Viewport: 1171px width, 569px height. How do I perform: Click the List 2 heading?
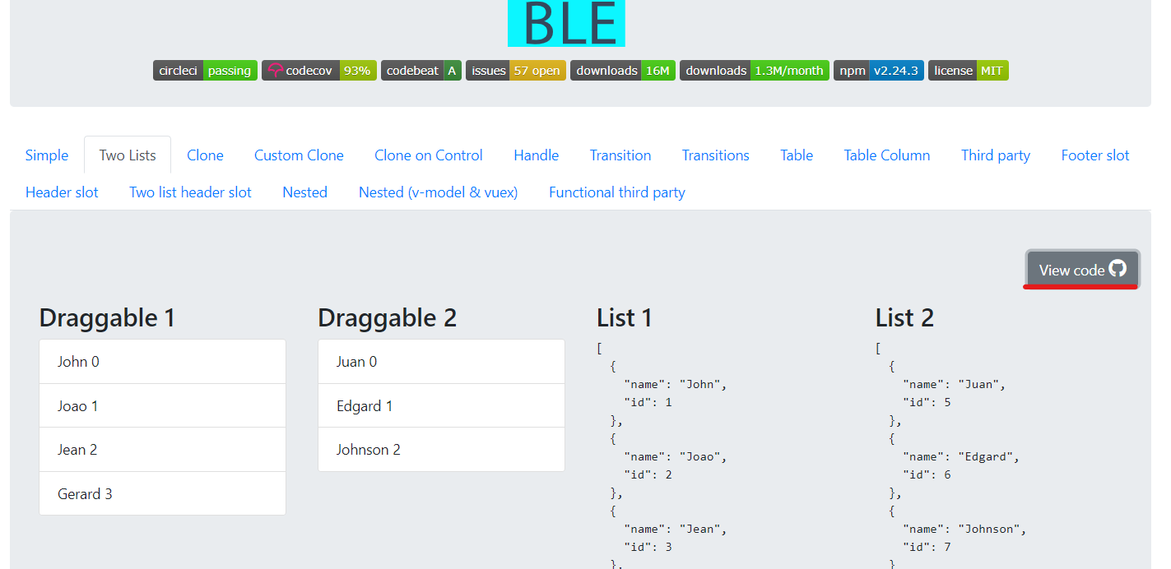pos(904,317)
